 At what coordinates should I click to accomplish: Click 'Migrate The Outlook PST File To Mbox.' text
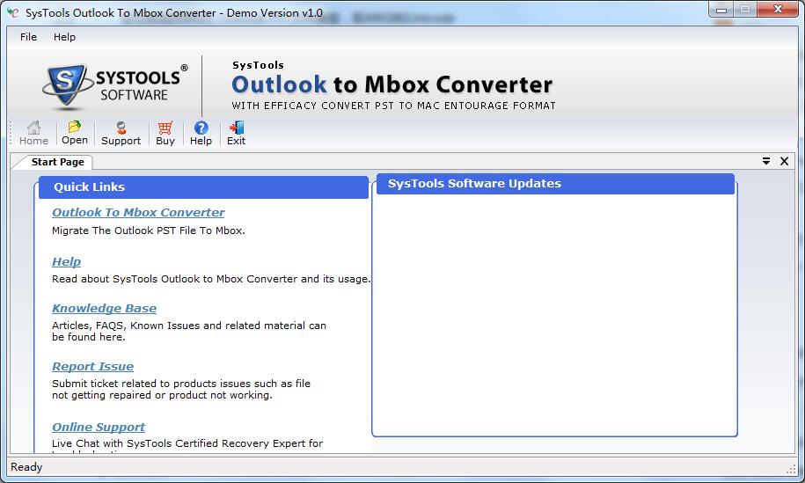(149, 231)
